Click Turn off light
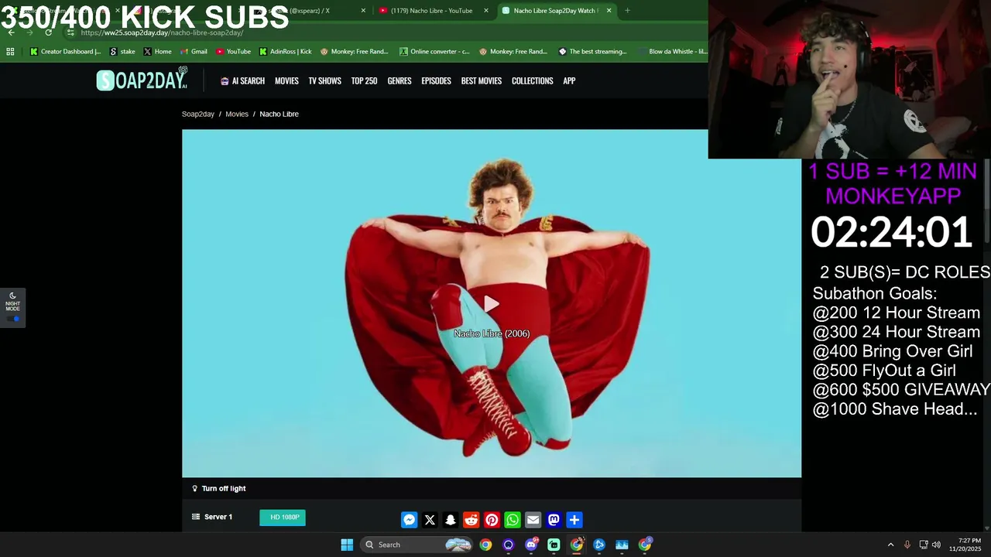This screenshot has width=991, height=557. [219, 488]
